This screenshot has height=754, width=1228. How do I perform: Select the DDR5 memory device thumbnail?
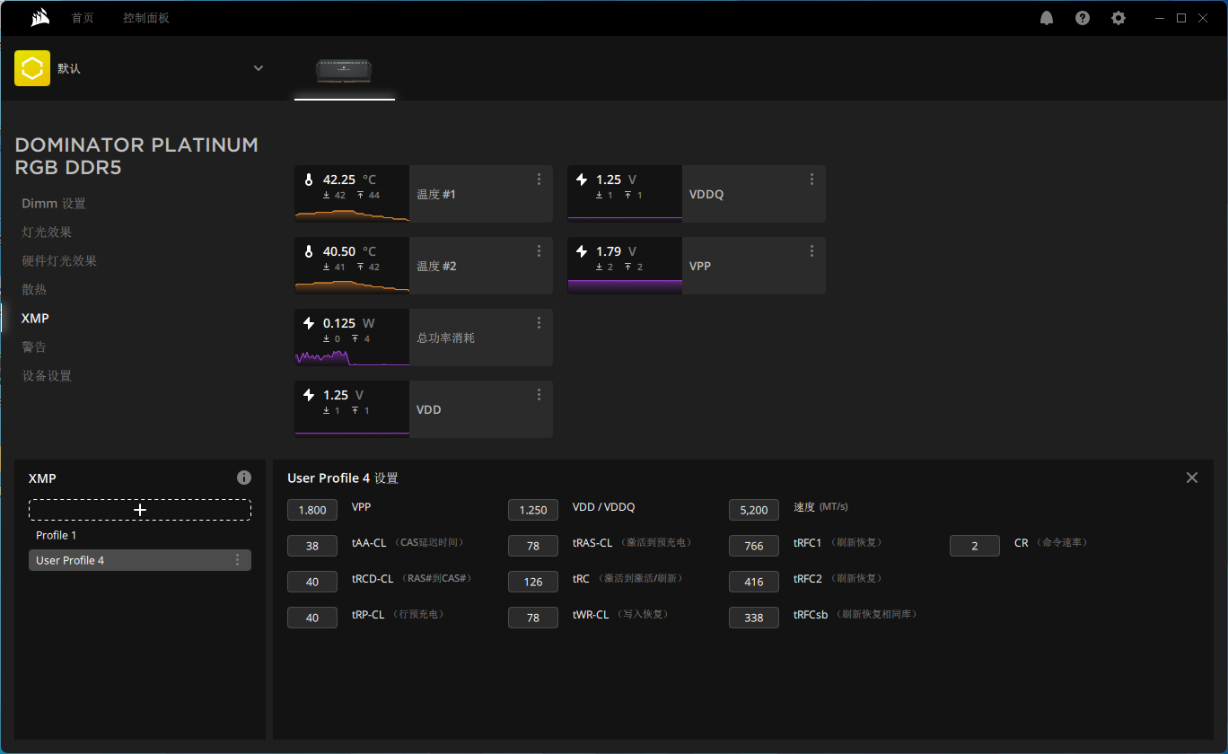344,70
